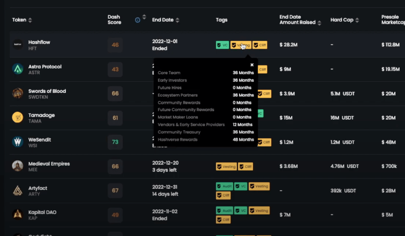
Task: Click the Medieval Empires token logo
Action: tap(18, 166)
